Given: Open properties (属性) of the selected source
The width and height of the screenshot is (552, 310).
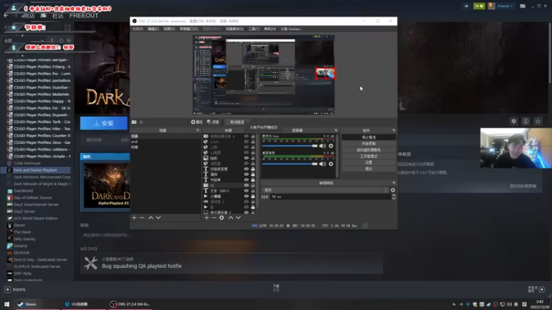Looking at the screenshot, I should [197, 122].
